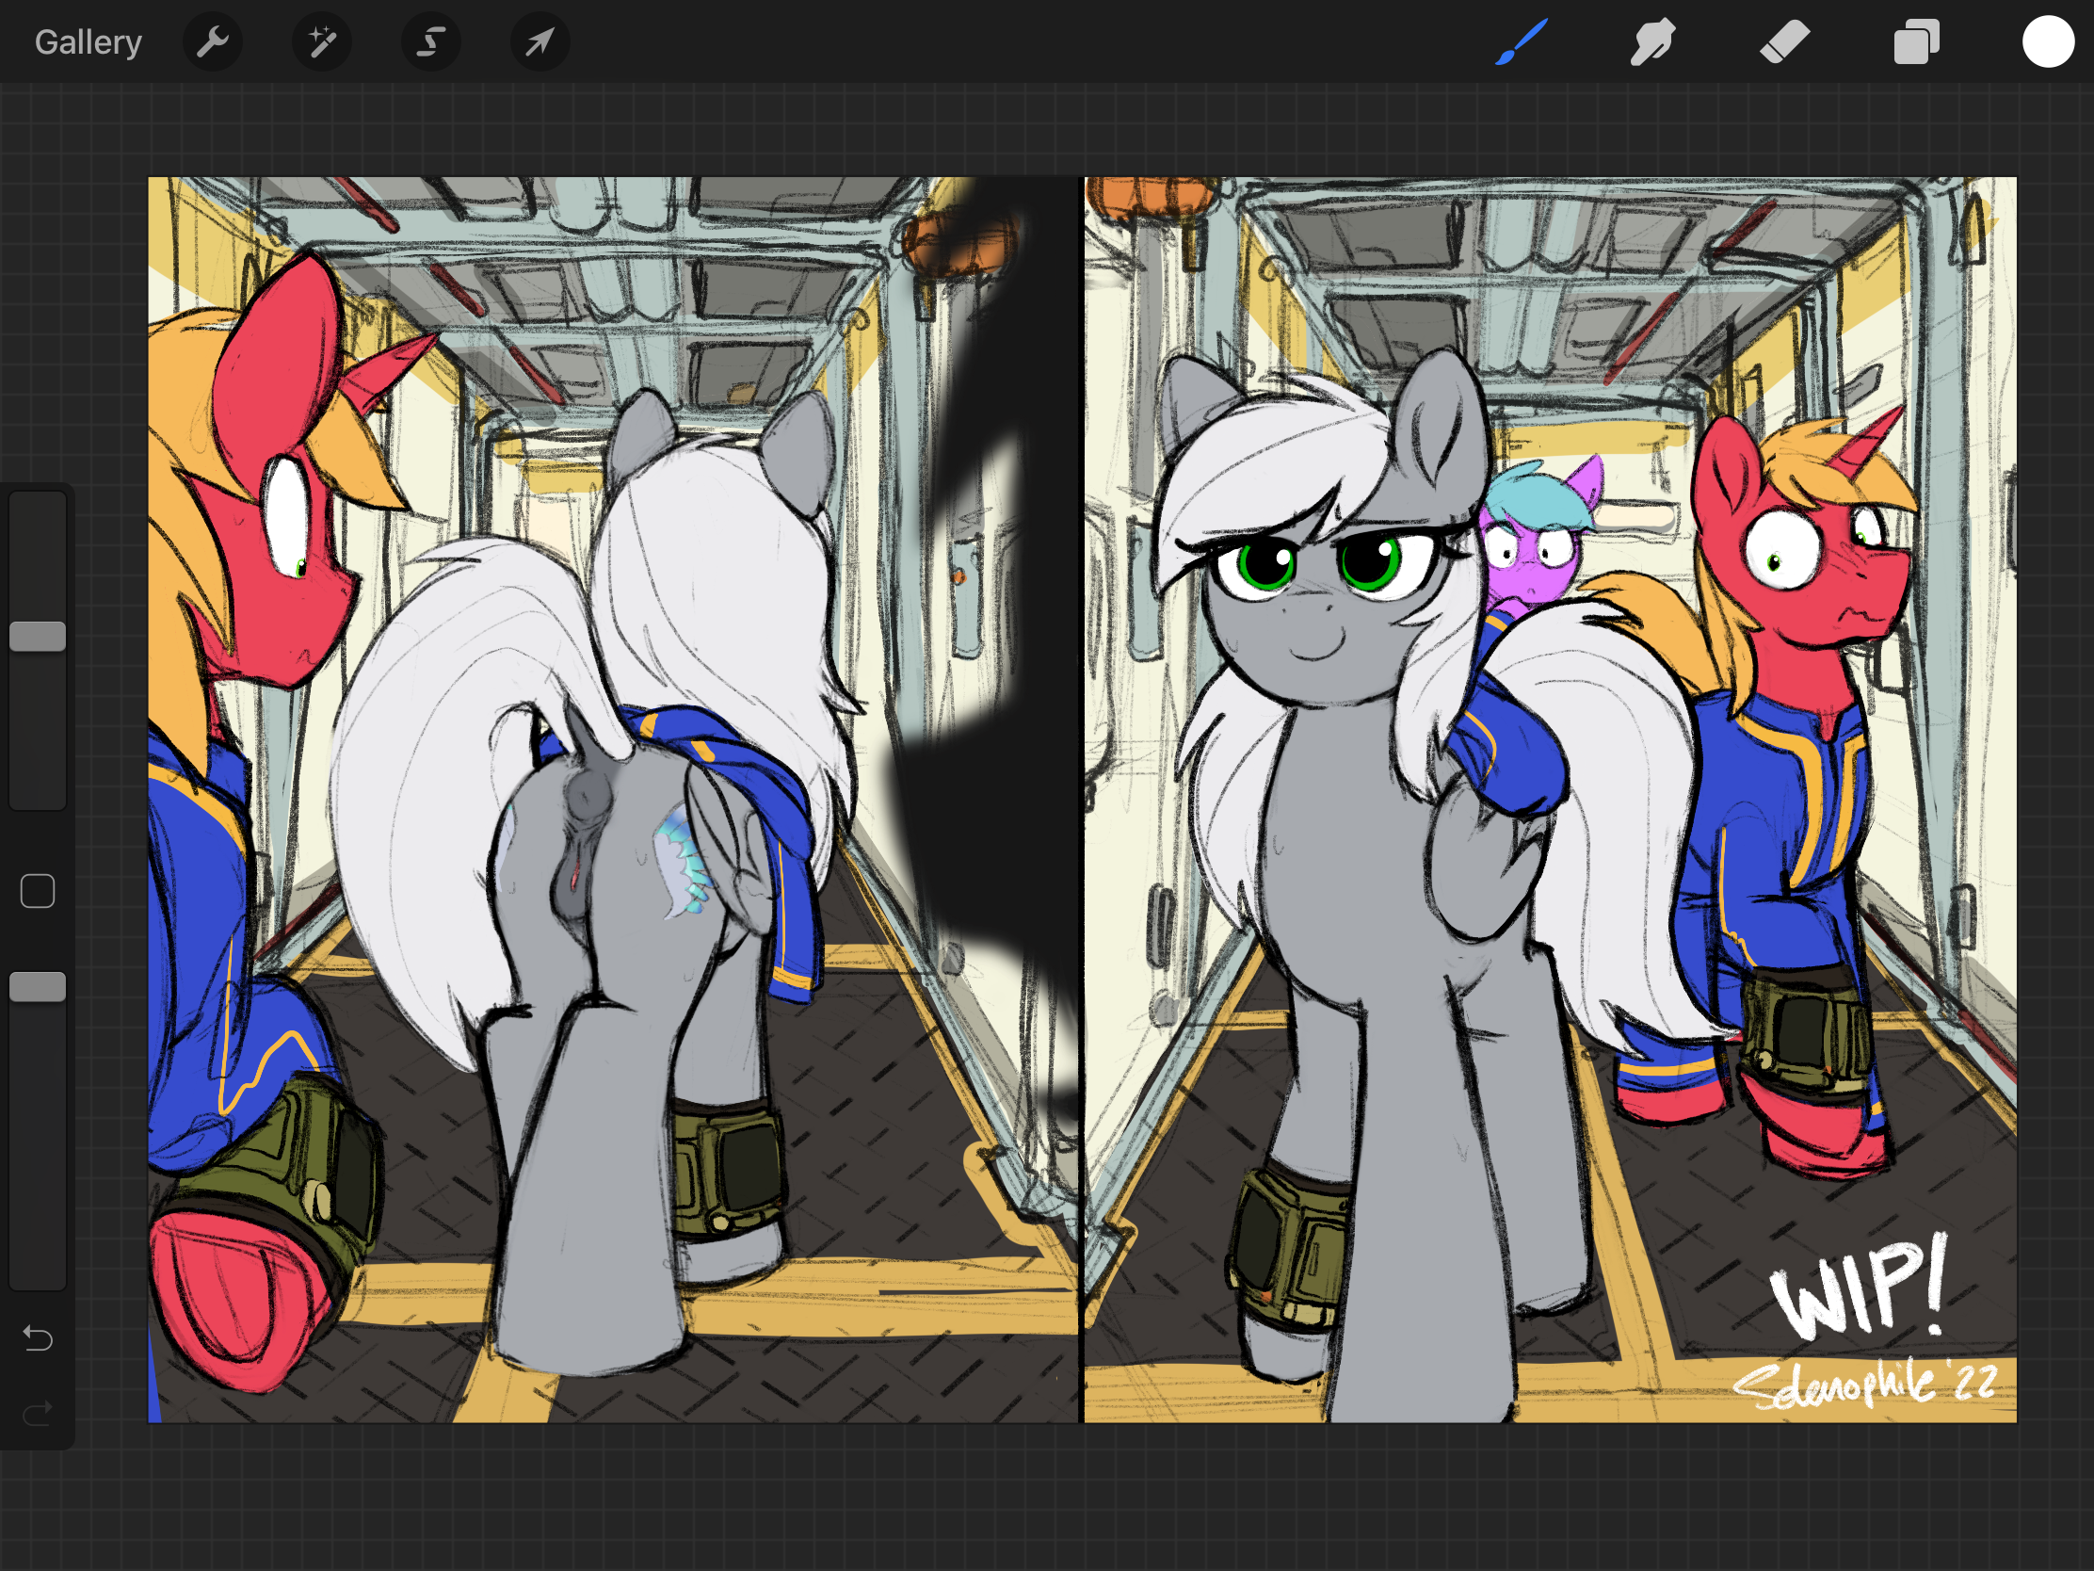The height and width of the screenshot is (1571, 2094).
Task: Select the Eraser tool
Action: [x=1784, y=41]
